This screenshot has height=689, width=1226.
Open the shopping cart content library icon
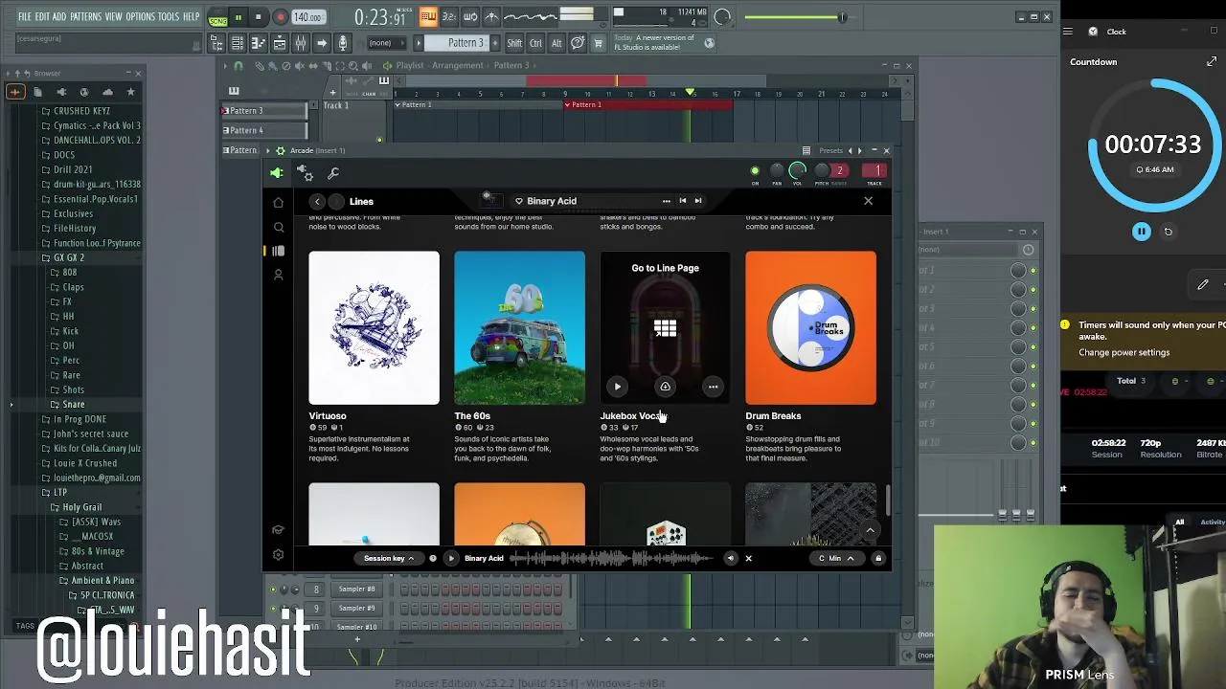(599, 43)
